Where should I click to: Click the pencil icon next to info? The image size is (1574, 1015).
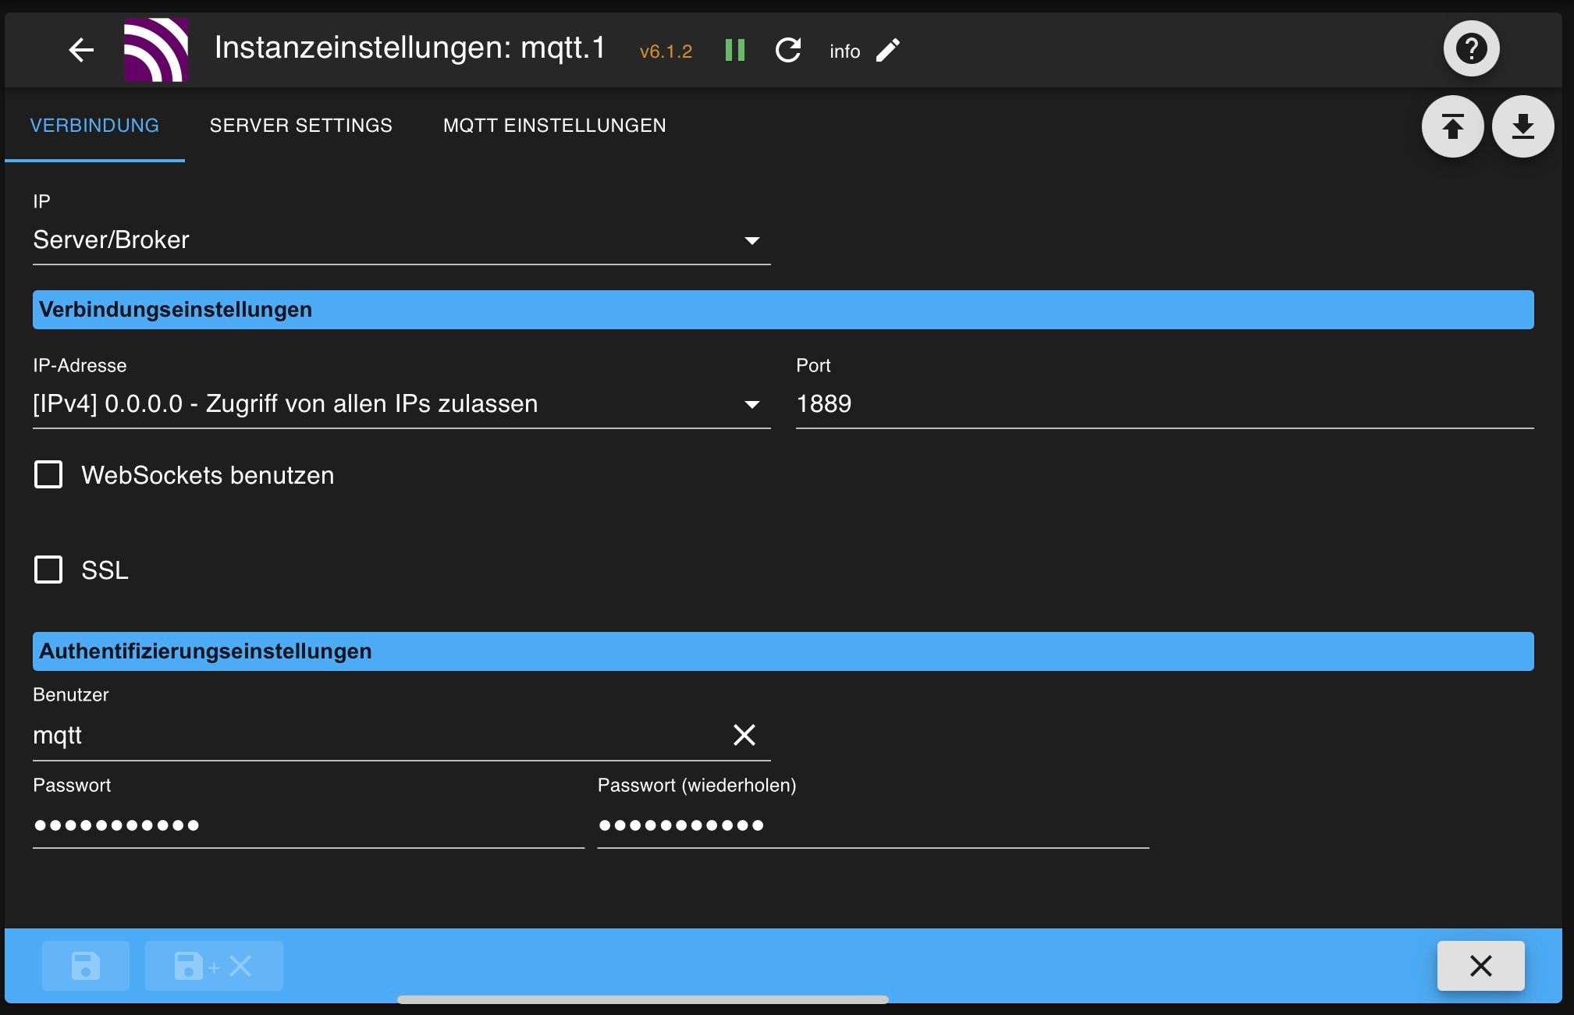888,51
